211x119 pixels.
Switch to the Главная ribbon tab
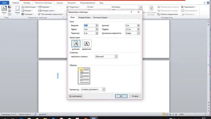(15, 3)
